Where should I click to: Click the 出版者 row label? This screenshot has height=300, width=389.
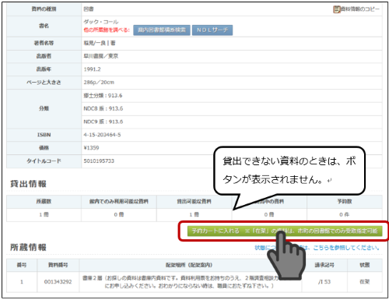[x=44, y=56]
